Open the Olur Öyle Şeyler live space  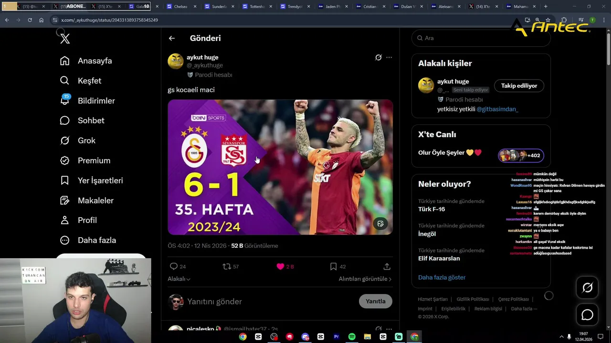(450, 153)
